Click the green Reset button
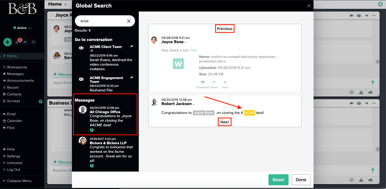 (x=278, y=180)
